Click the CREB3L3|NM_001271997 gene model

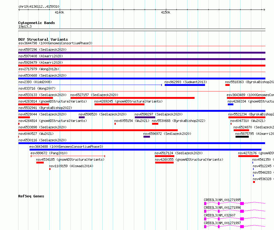click(x=235, y=227)
